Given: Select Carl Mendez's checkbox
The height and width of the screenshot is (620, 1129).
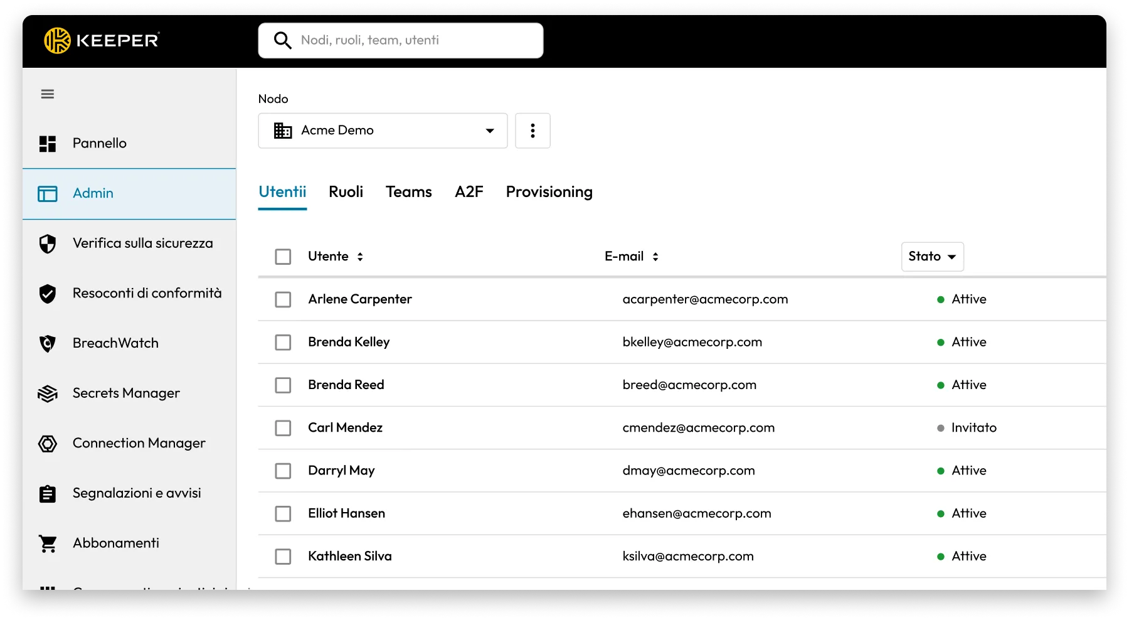Looking at the screenshot, I should (x=283, y=428).
